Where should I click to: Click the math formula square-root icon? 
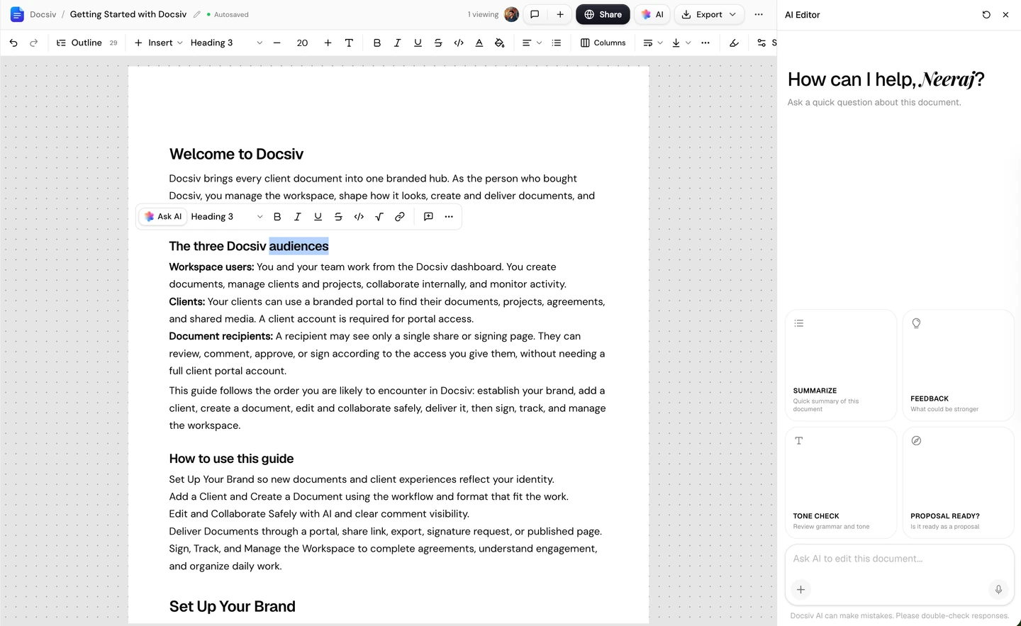pyautogui.click(x=379, y=216)
